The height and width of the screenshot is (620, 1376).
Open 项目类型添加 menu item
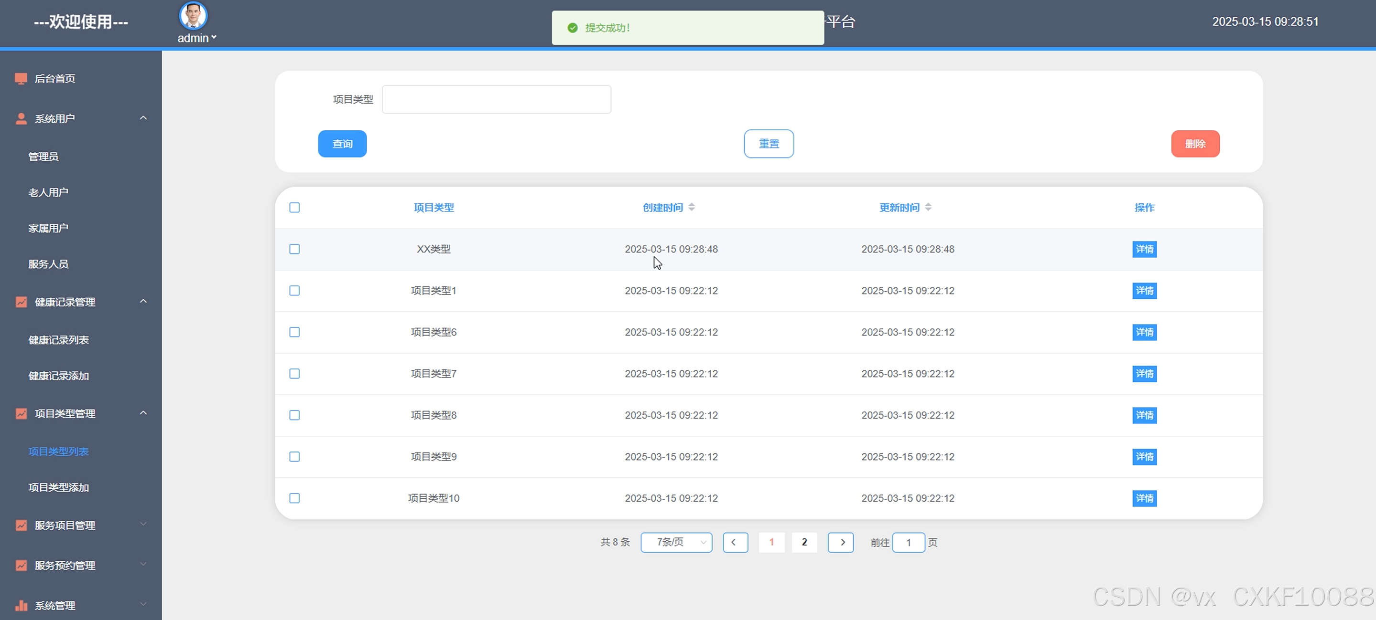59,487
